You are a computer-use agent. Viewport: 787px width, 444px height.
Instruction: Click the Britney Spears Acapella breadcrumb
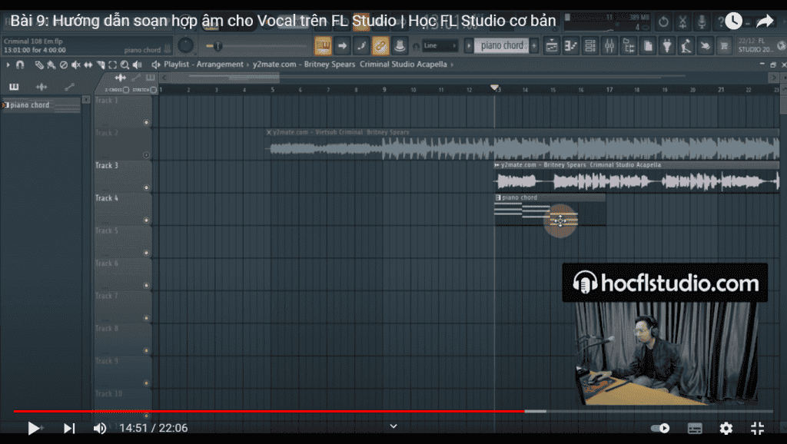pyautogui.click(x=350, y=65)
